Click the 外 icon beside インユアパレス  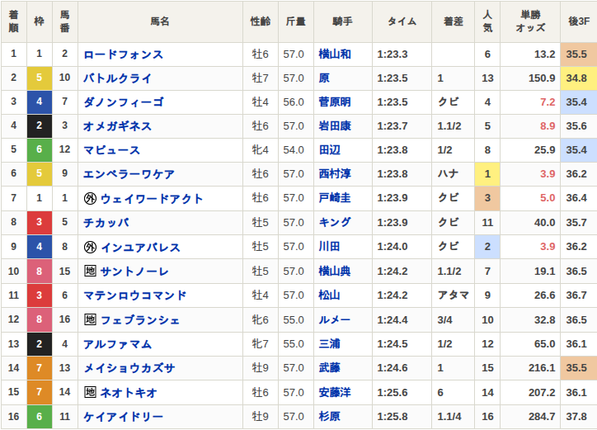coord(90,247)
